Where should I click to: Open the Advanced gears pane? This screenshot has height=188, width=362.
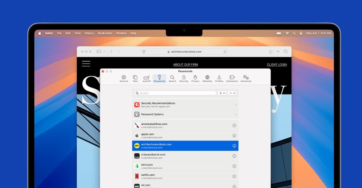[x=246, y=79]
